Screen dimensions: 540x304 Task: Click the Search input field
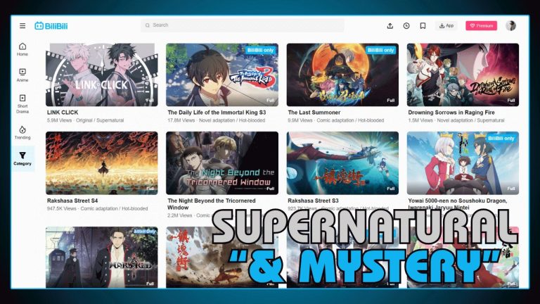[x=243, y=25]
